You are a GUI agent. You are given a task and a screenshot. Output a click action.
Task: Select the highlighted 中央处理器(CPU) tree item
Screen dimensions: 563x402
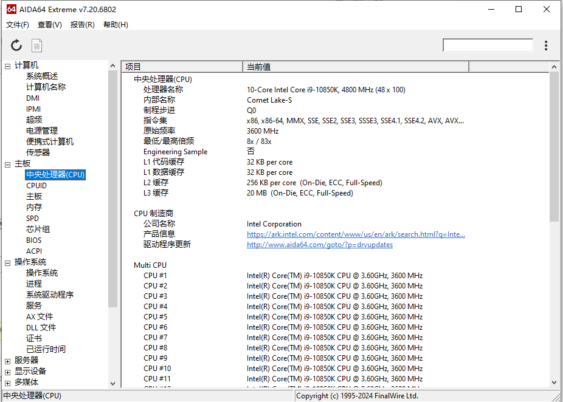tap(55, 174)
